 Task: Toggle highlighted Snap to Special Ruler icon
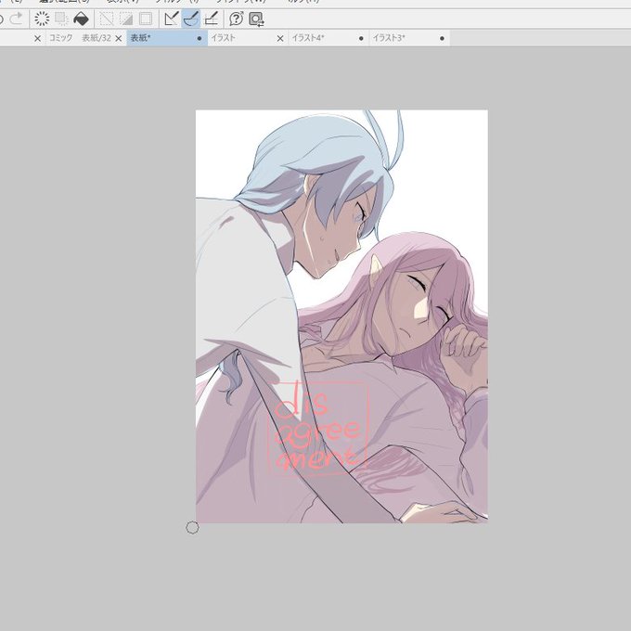click(191, 19)
